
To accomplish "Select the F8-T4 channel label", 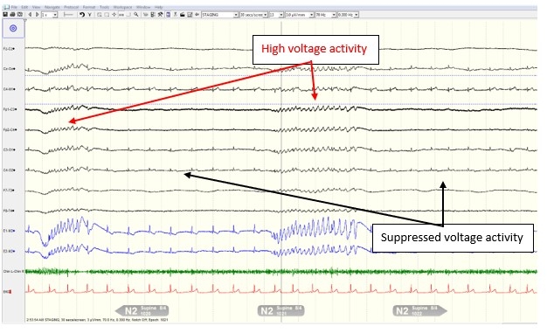I will coord(9,211).
